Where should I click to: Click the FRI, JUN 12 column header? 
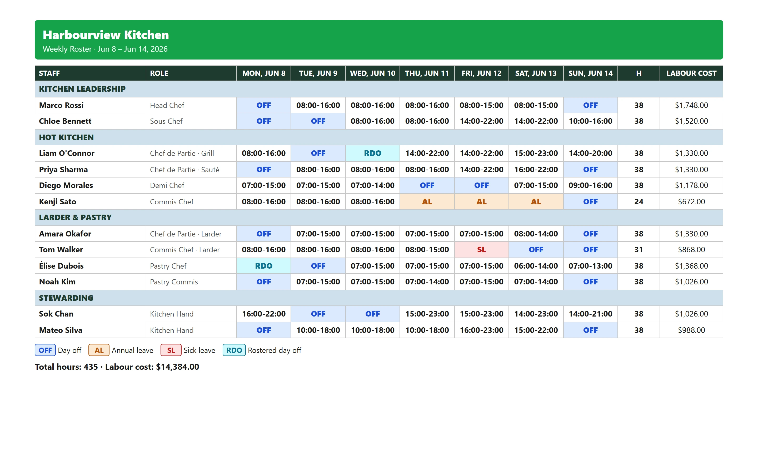pyautogui.click(x=481, y=73)
